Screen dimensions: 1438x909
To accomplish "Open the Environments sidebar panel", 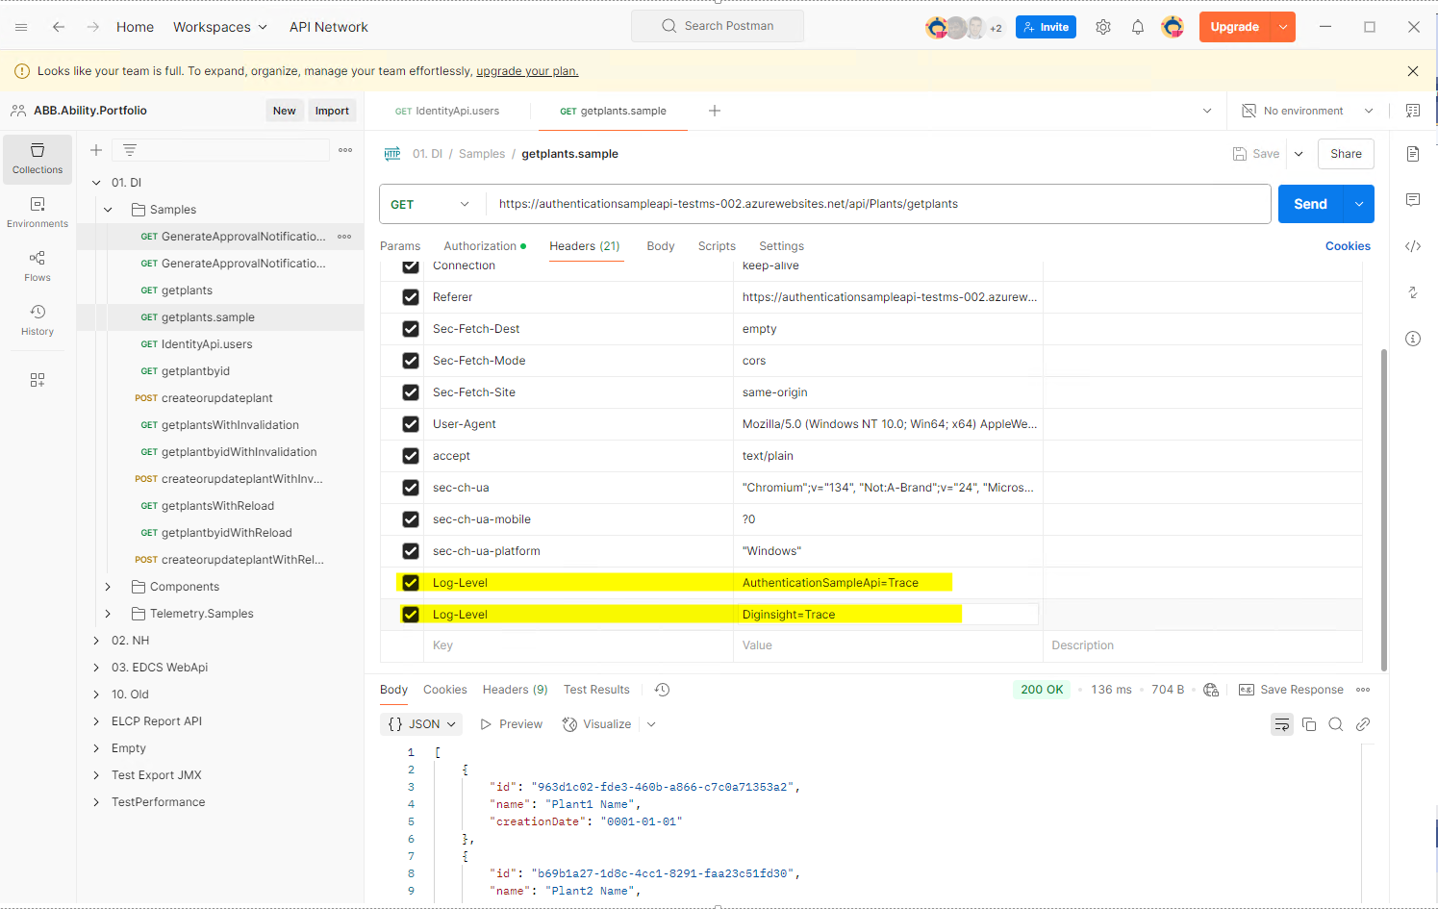I will pos(38,212).
